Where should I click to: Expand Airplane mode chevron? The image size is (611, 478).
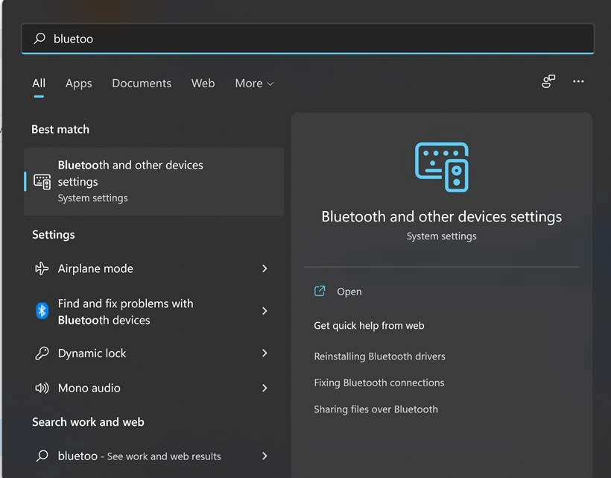coord(265,268)
